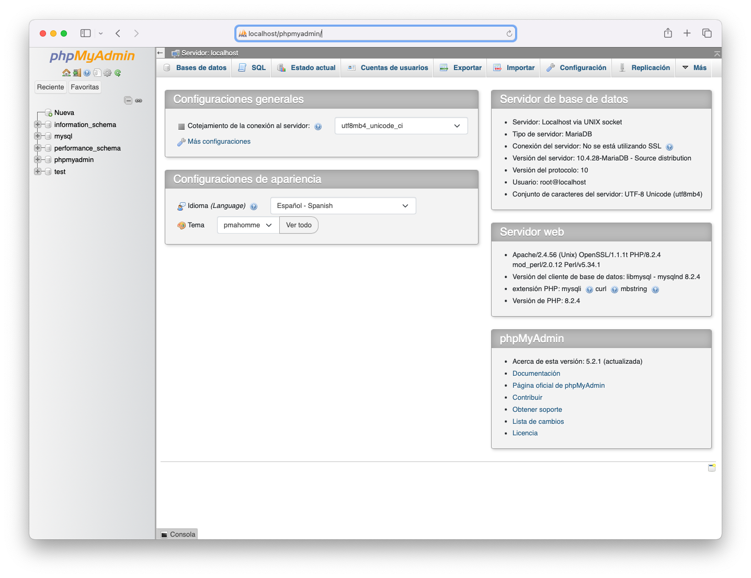Open the Español - Spanish language dropdown

click(x=343, y=206)
